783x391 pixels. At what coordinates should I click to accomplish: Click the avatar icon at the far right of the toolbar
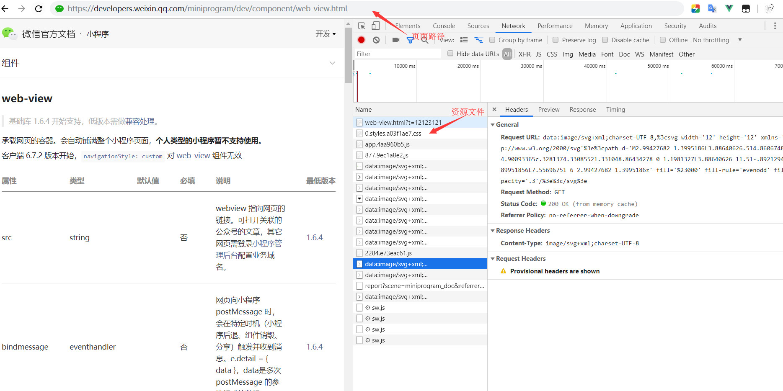click(770, 8)
